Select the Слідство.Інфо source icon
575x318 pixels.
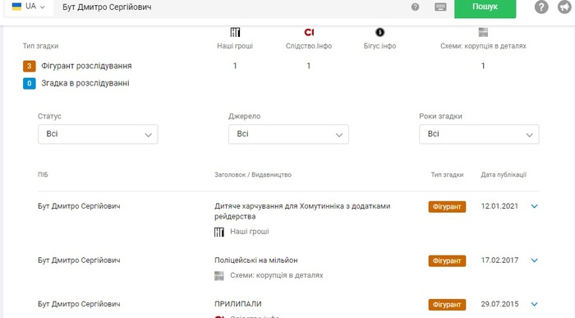pos(309,32)
